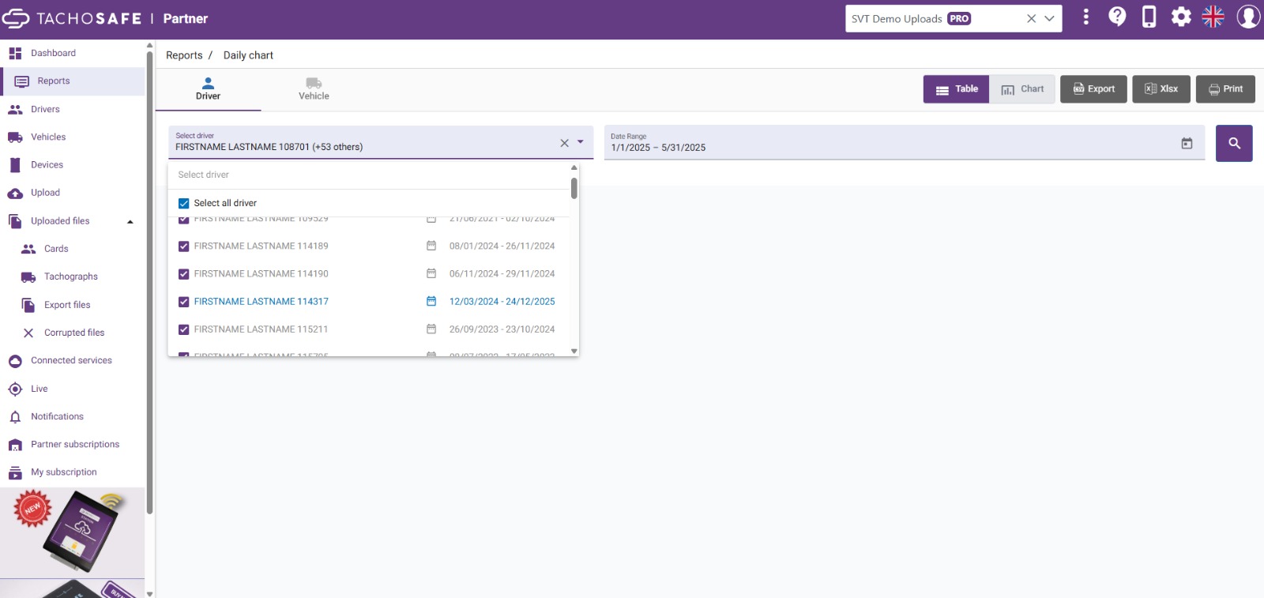Open the Date Range calendar icon
1264x598 pixels.
click(x=1187, y=143)
